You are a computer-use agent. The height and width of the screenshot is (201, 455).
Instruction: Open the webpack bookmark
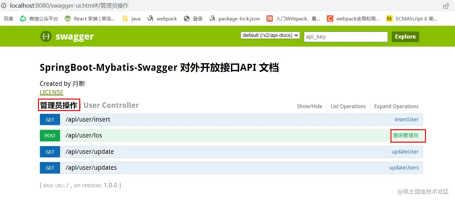click(162, 19)
